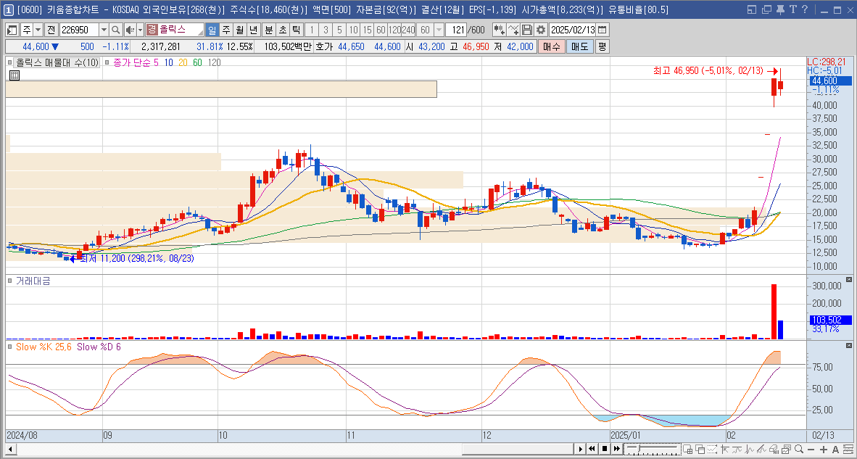
Task: Select the 초 second period toggle
Action: (x=282, y=30)
